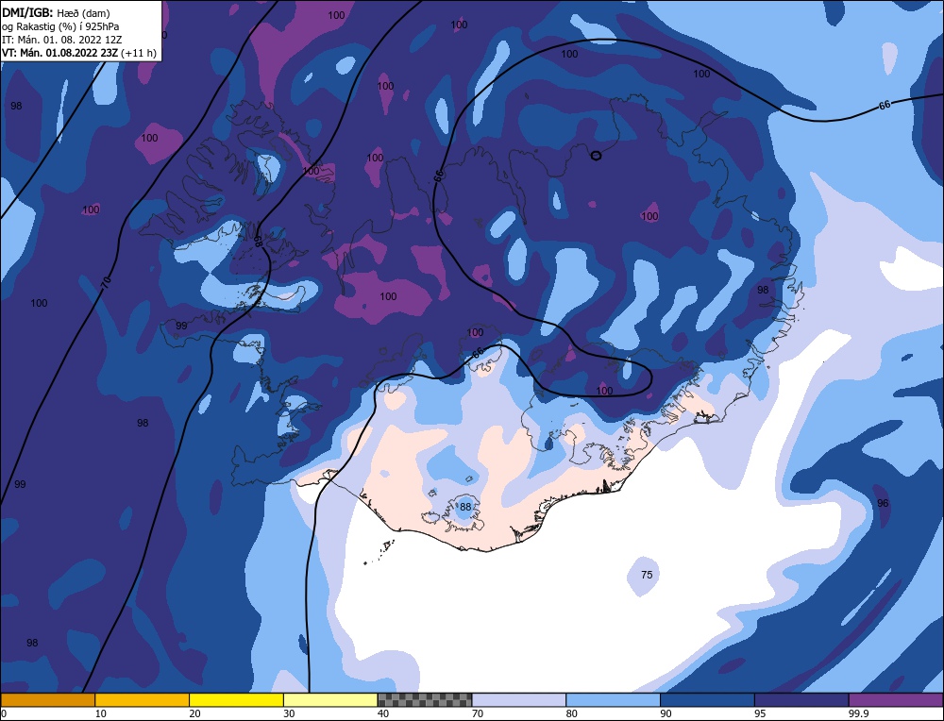The width and height of the screenshot is (944, 721).
Task: Click the 10-20 orange legend swatch
Action: [143, 700]
